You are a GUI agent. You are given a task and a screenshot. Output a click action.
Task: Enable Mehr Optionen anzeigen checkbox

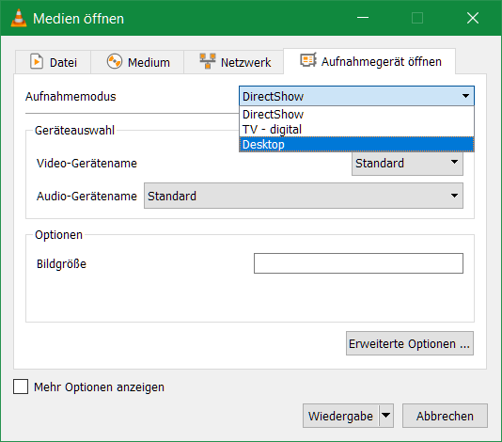tap(21, 387)
